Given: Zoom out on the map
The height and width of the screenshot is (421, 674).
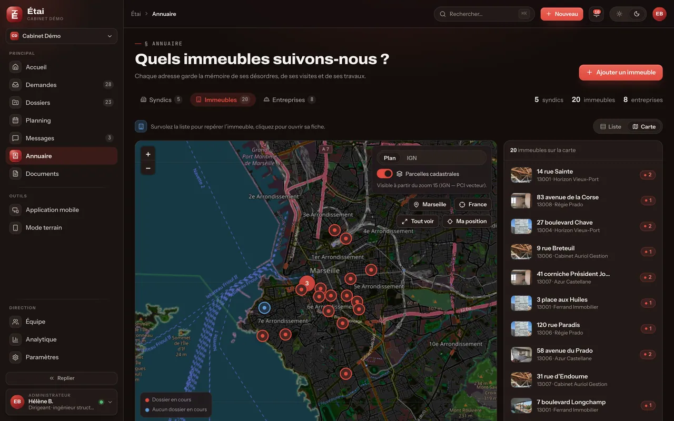Looking at the screenshot, I should point(148,168).
